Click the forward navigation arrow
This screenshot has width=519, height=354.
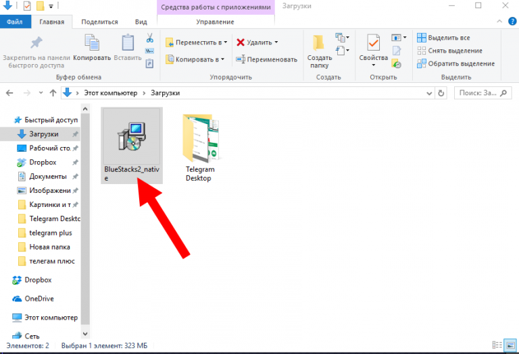tap(27, 93)
